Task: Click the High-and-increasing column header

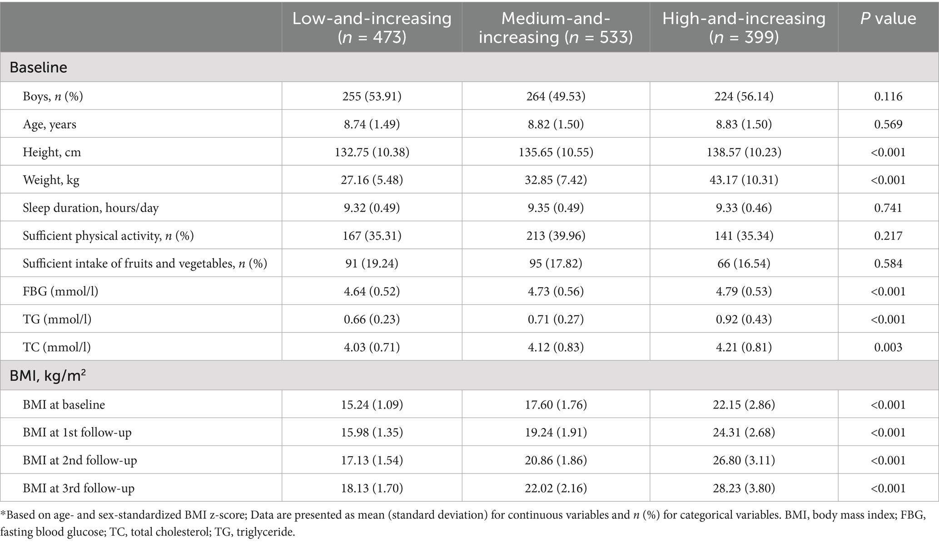Action: [744, 27]
